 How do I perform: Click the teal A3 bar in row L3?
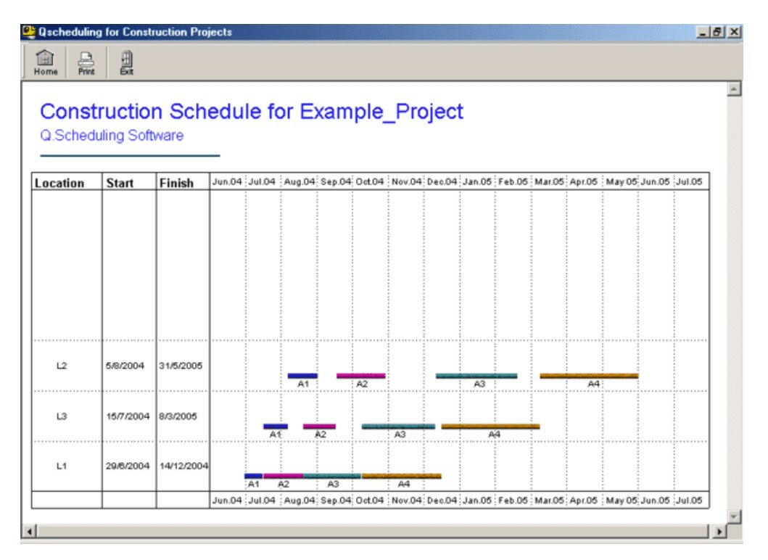(398, 427)
